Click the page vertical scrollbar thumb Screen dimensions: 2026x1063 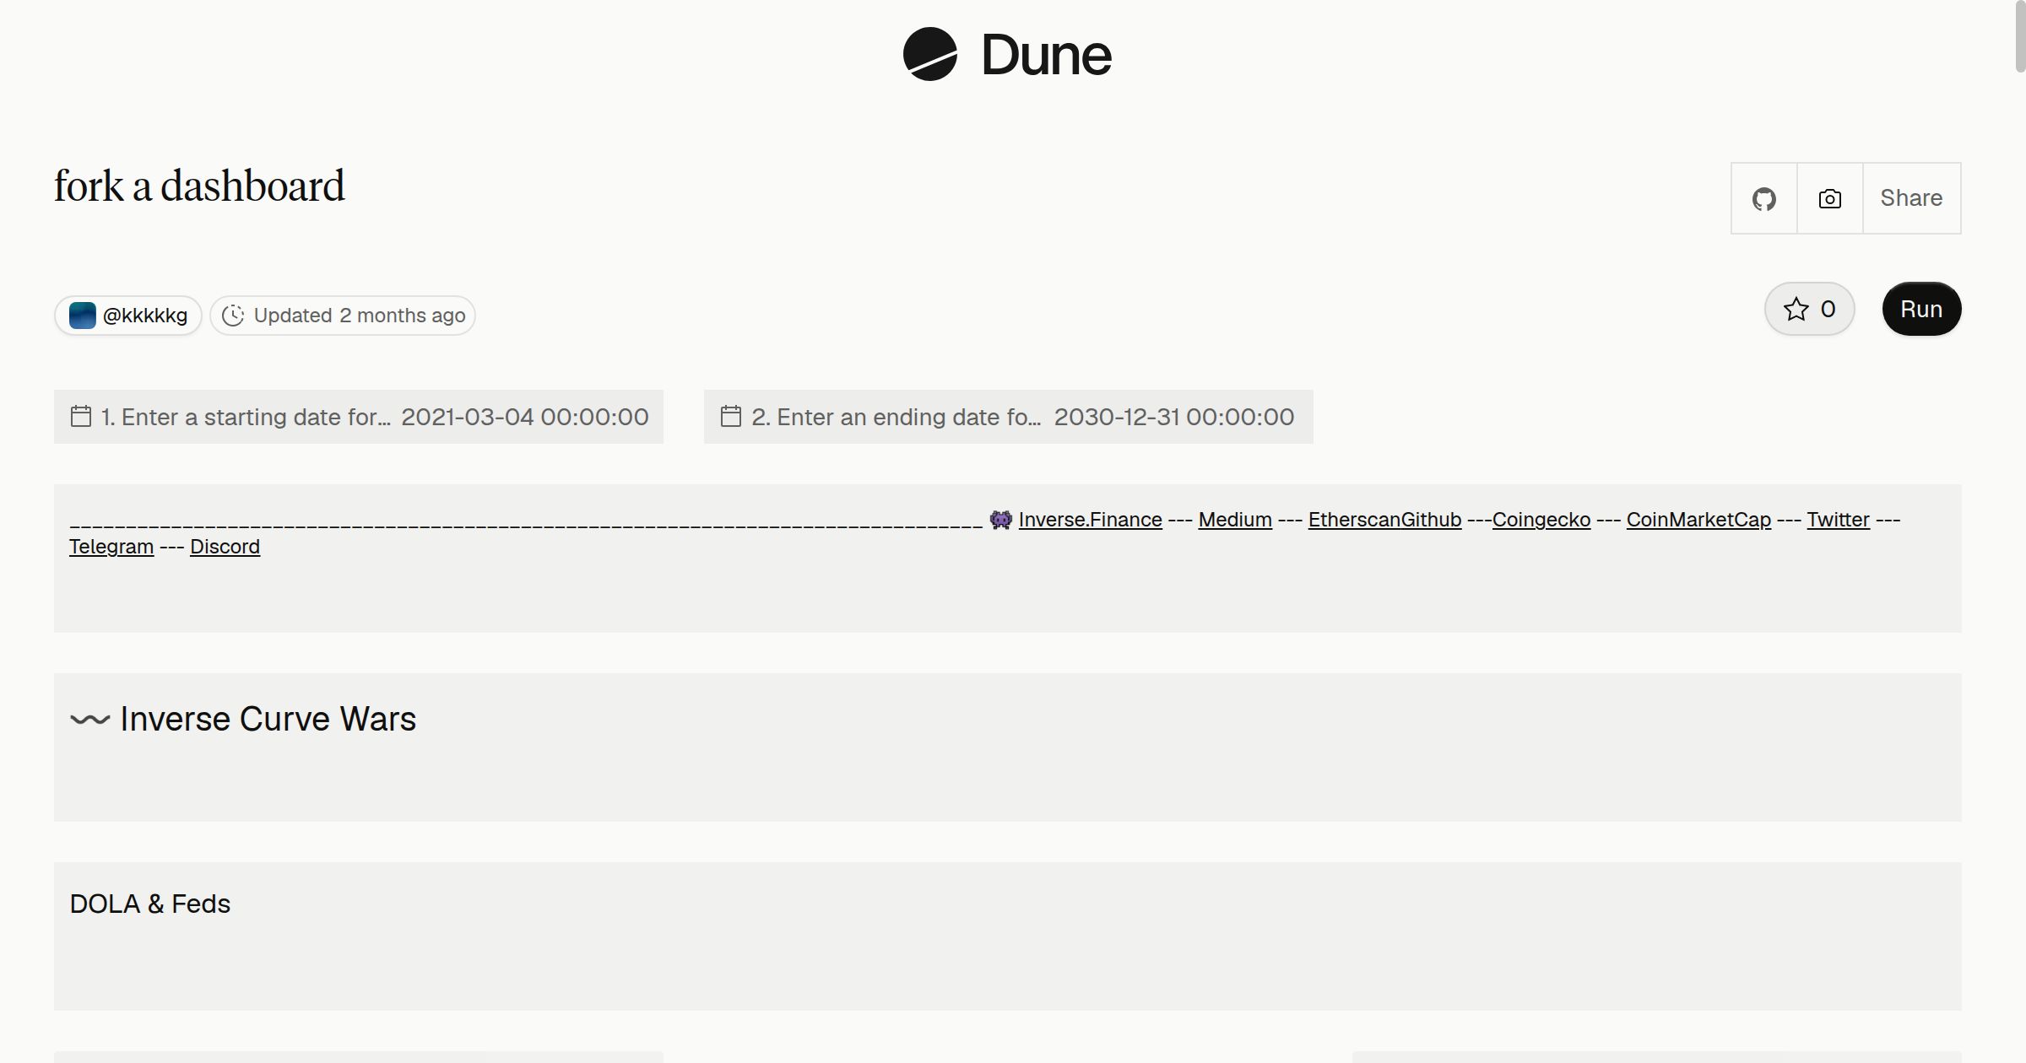point(2020,36)
